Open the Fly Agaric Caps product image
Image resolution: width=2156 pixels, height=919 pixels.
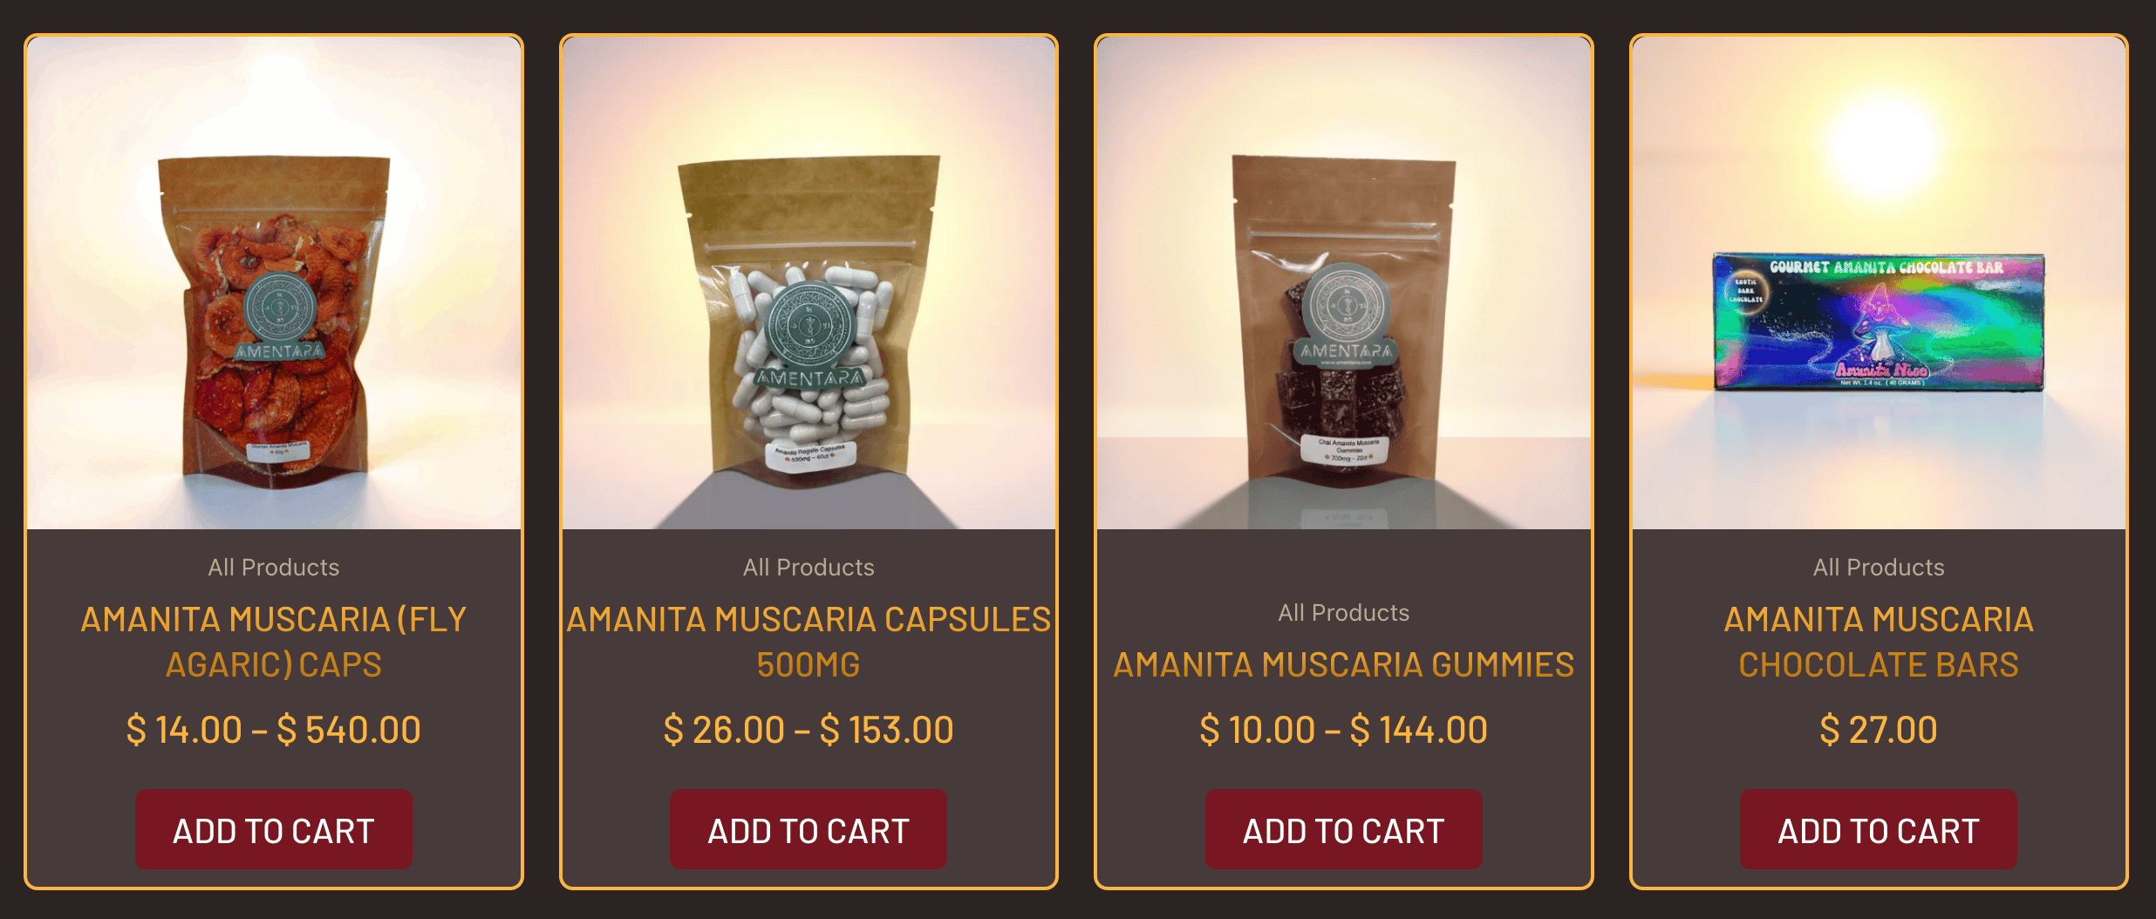click(x=274, y=283)
